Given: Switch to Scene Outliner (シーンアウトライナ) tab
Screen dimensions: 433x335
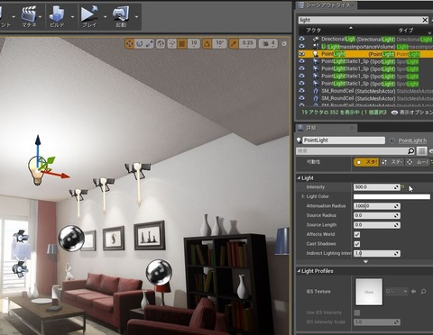Looking at the screenshot, I should [327, 5].
